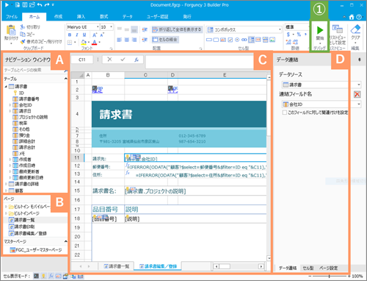This screenshot has width=367, height=281.
Task: Click the copy (コピー) icon
Action: [x=23, y=35]
